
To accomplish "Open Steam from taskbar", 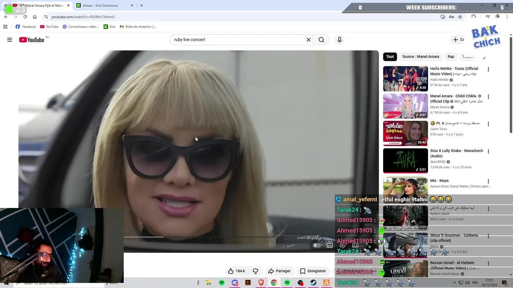I will [313, 283].
